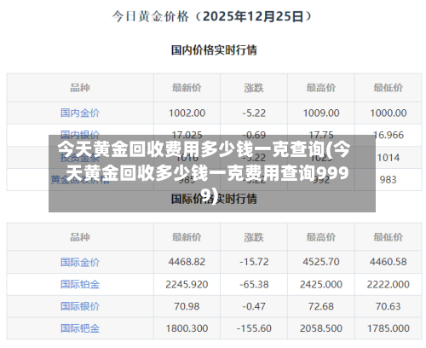Click 最高价 header in international table

coord(321,237)
